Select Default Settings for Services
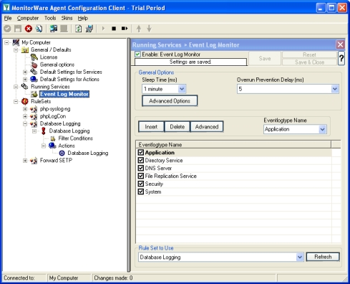Viewport: 350px width, 284px height. 71,72
